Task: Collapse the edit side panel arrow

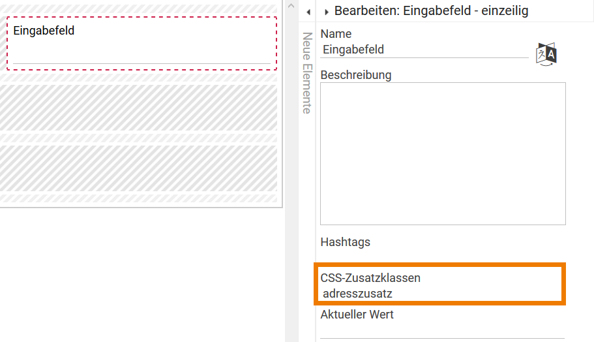Action: point(308,12)
